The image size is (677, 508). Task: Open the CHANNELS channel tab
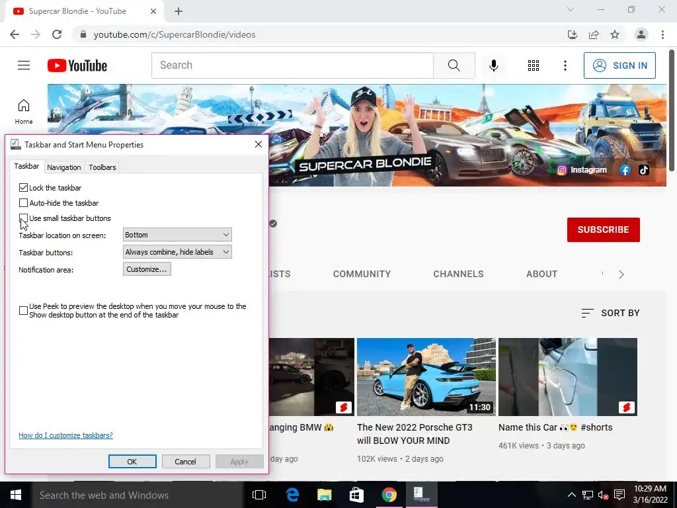coord(459,274)
